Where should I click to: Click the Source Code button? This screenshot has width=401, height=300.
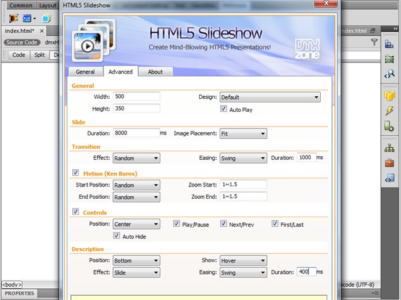(x=22, y=43)
